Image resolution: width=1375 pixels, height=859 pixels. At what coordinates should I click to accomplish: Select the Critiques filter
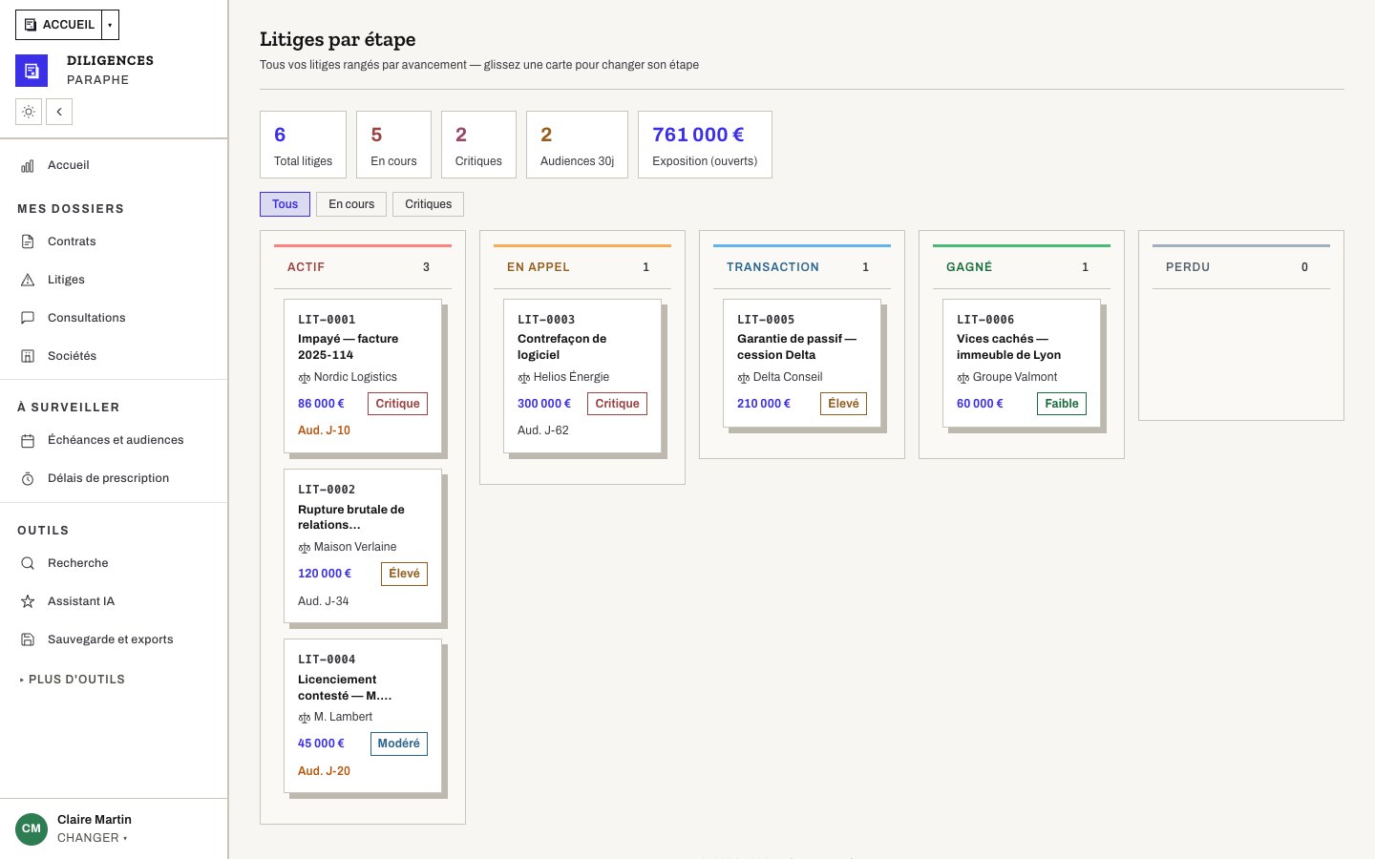pos(428,204)
